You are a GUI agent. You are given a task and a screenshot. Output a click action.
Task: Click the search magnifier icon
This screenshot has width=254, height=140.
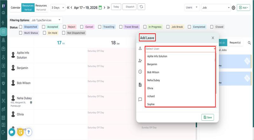coord(249,43)
